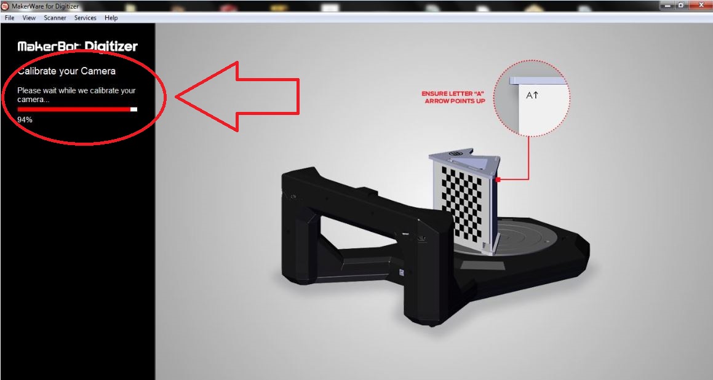Click the MakerBot Digitizer logo

click(x=78, y=46)
